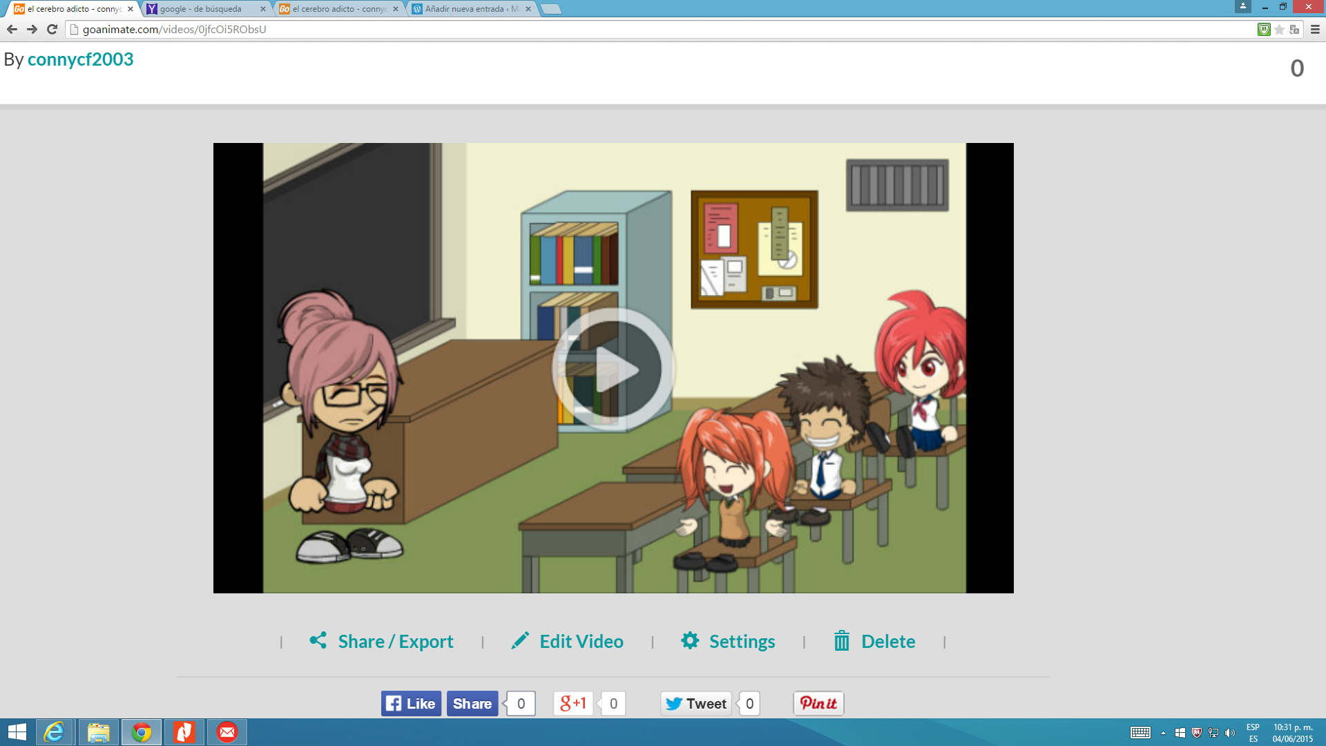Play the classroom animation video
The height and width of the screenshot is (746, 1326).
613,369
